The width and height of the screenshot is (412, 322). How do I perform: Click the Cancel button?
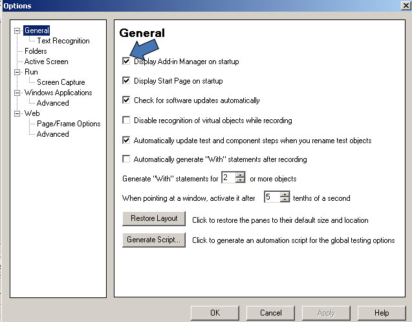270,313
